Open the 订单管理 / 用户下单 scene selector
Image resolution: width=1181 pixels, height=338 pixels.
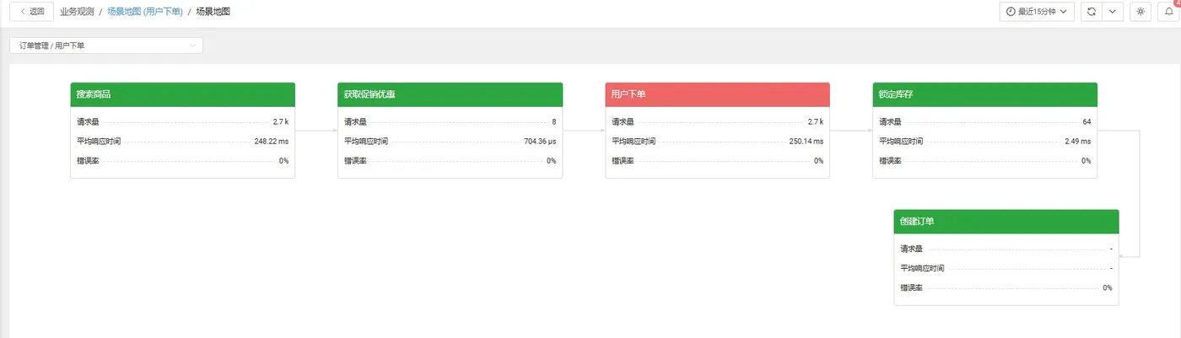click(x=106, y=46)
